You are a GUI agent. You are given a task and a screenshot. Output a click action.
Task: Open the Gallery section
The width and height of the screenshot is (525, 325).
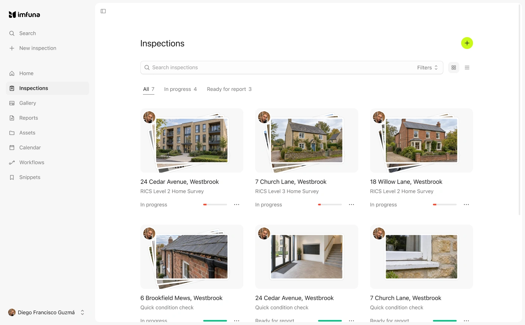(48, 103)
